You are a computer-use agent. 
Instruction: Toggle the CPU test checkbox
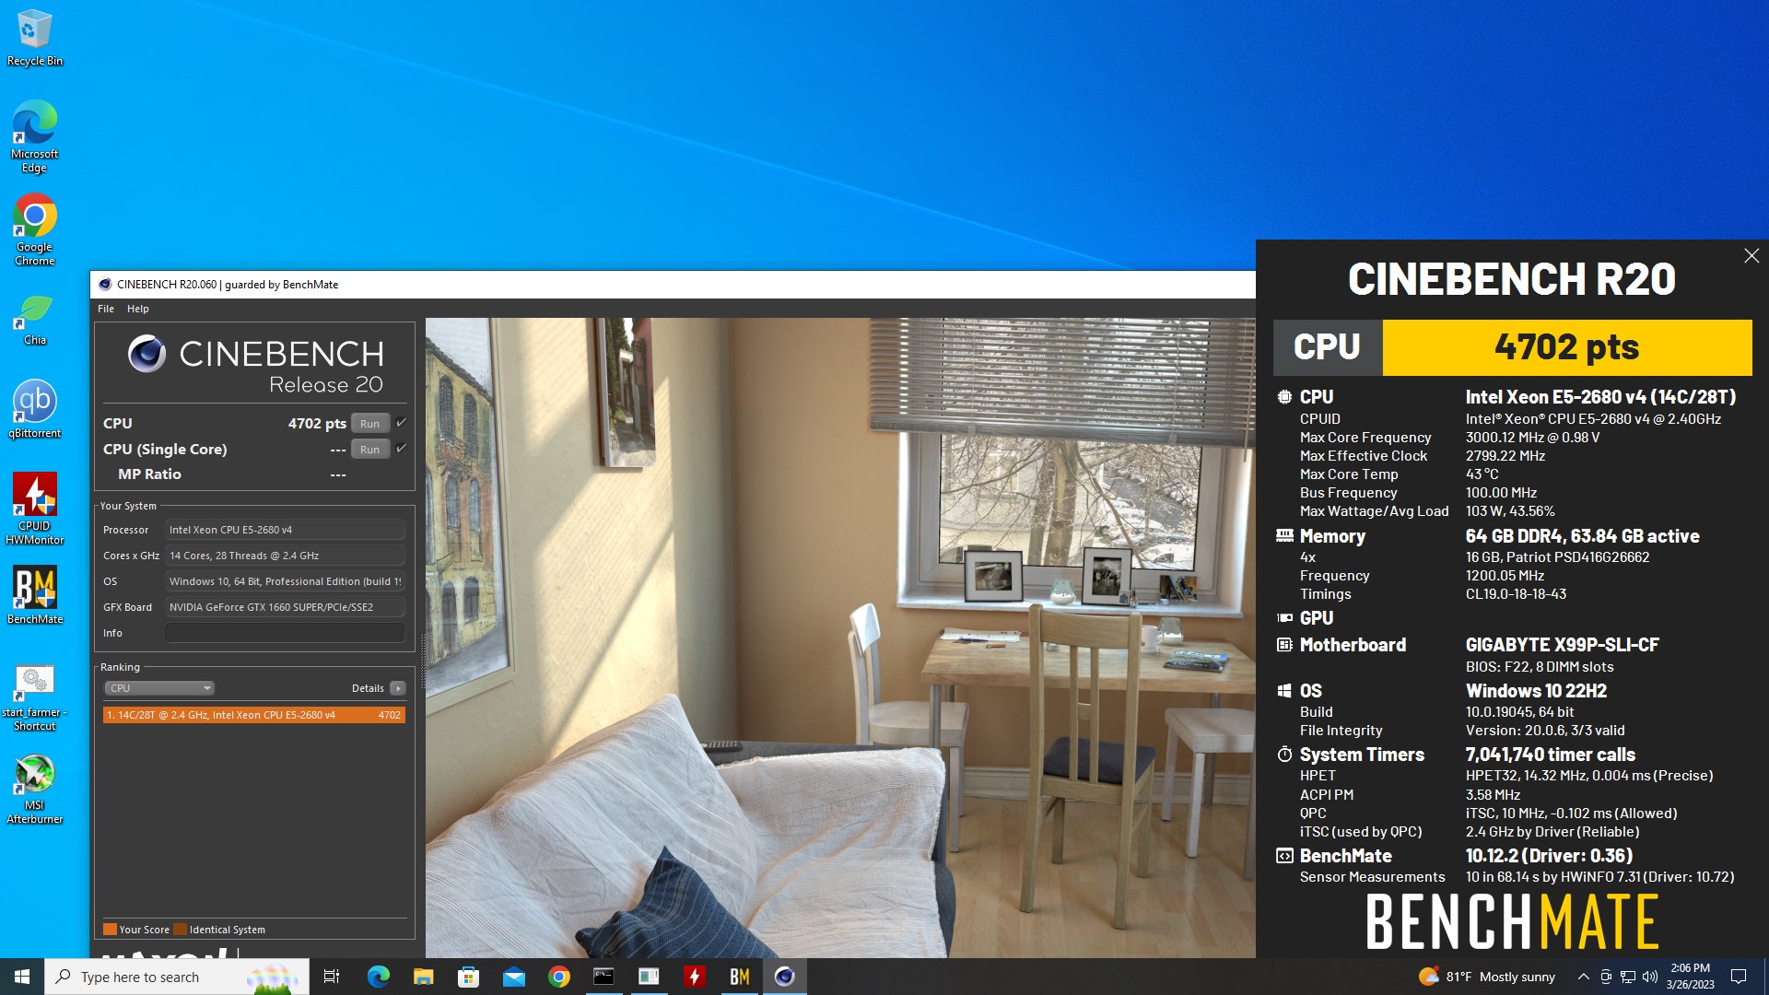point(401,423)
